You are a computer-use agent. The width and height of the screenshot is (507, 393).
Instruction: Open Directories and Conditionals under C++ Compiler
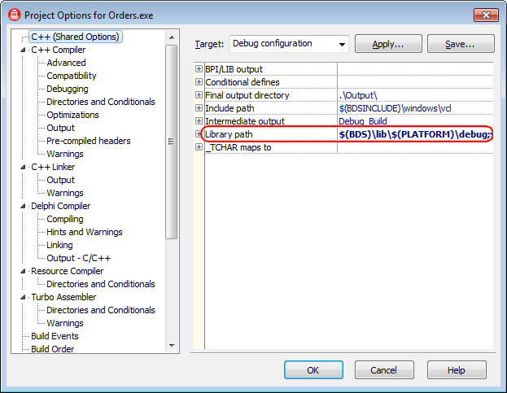click(x=101, y=102)
